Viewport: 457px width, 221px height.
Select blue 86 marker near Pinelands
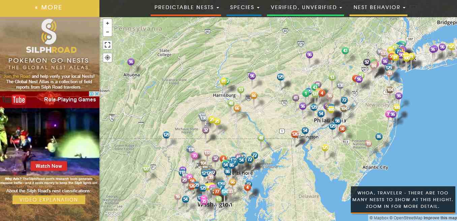click(x=379, y=136)
